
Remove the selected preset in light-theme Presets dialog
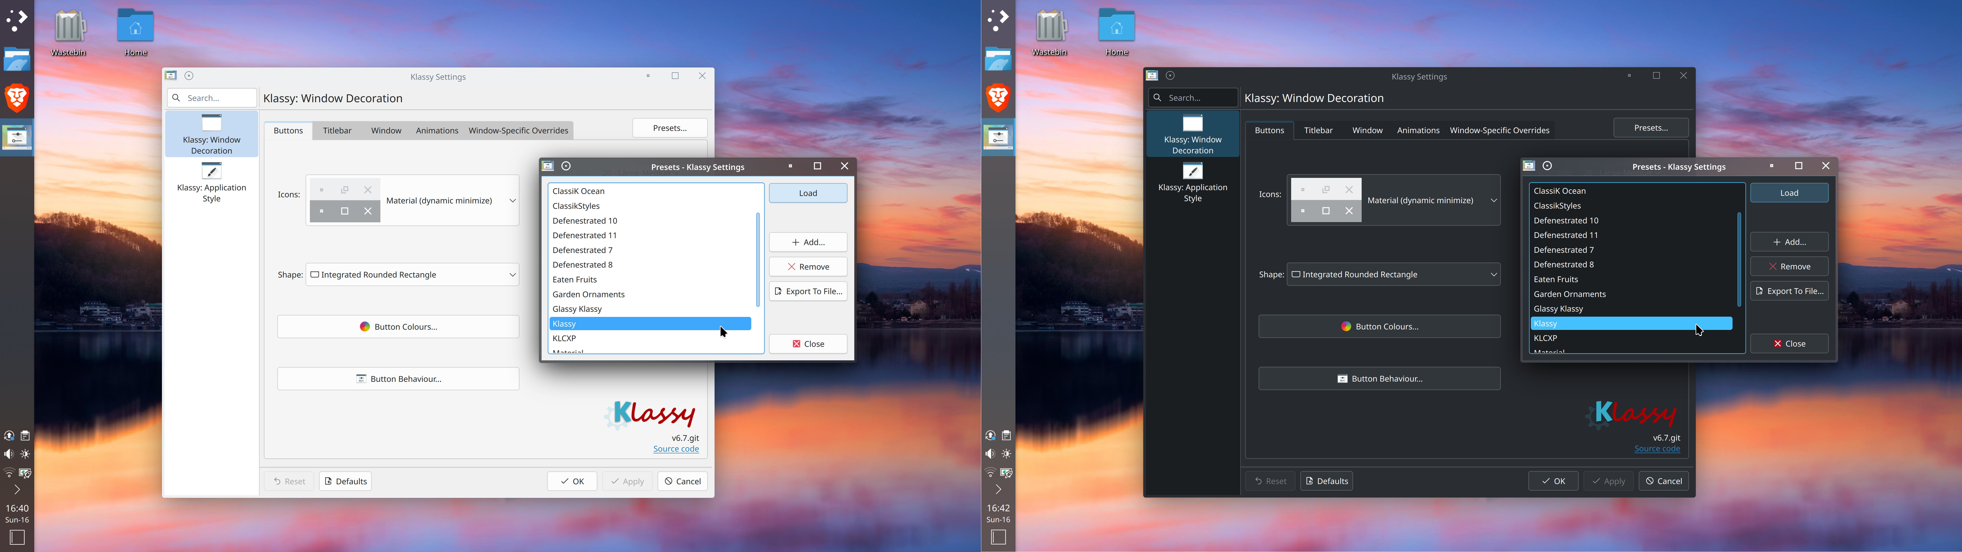click(808, 267)
